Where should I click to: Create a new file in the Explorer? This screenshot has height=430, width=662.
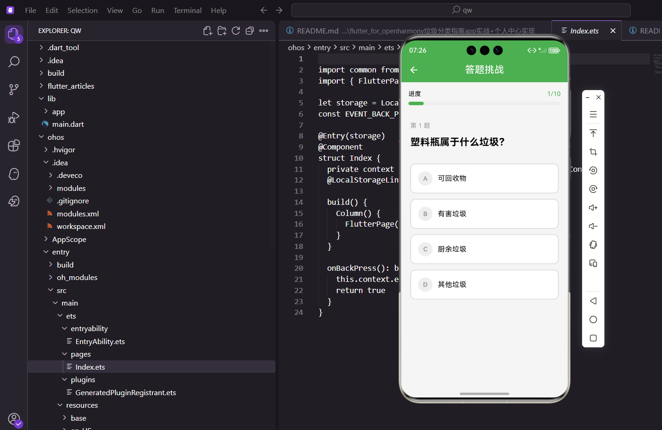pos(208,30)
